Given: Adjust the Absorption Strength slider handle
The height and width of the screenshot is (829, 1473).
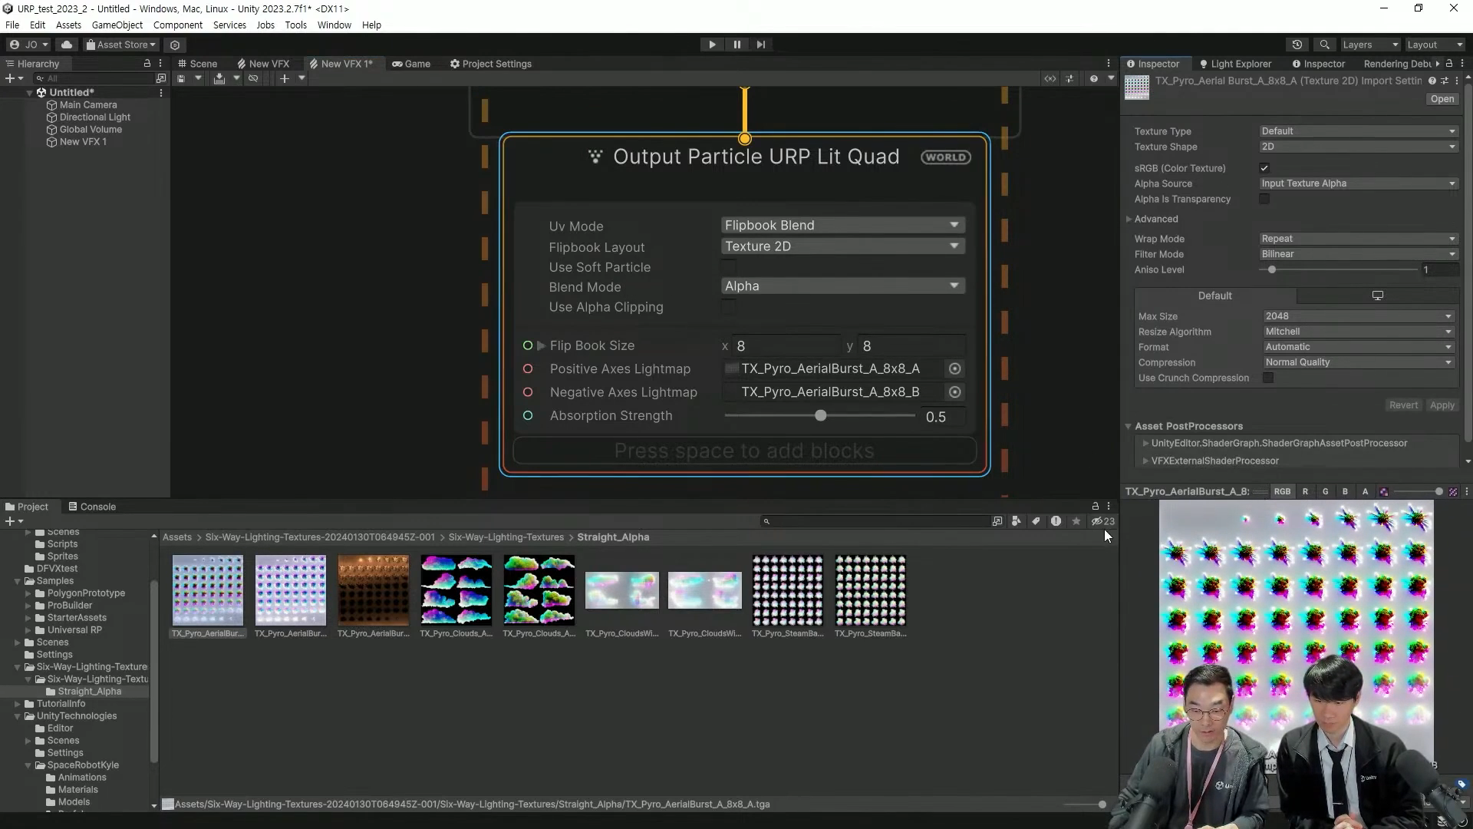Looking at the screenshot, I should click(821, 416).
